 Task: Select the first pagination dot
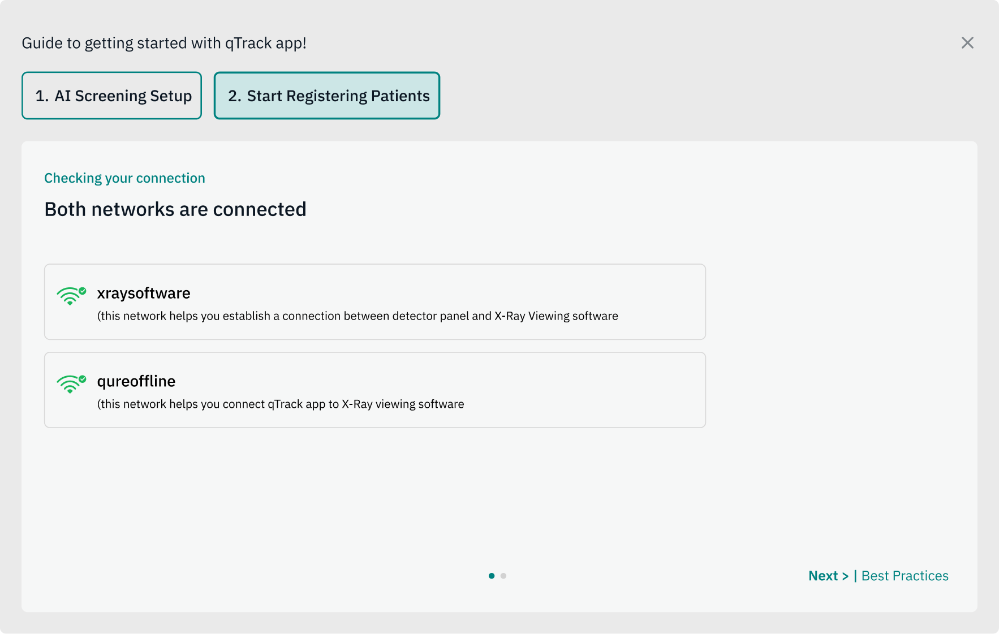(492, 576)
